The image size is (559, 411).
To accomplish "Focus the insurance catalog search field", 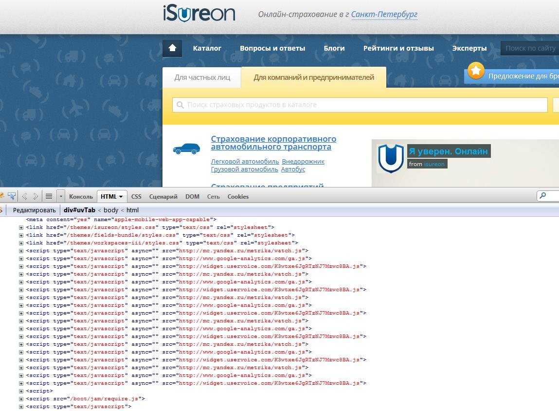I will pyautogui.click(x=360, y=105).
